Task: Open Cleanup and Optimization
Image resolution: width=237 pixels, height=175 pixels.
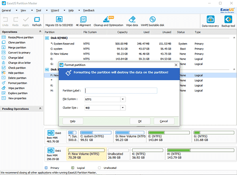Action: [108, 21]
